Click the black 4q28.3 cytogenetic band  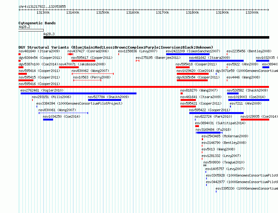[156, 37]
